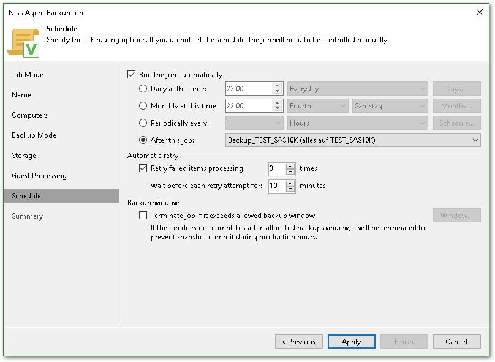Choose the Periodically every radio button

click(143, 123)
